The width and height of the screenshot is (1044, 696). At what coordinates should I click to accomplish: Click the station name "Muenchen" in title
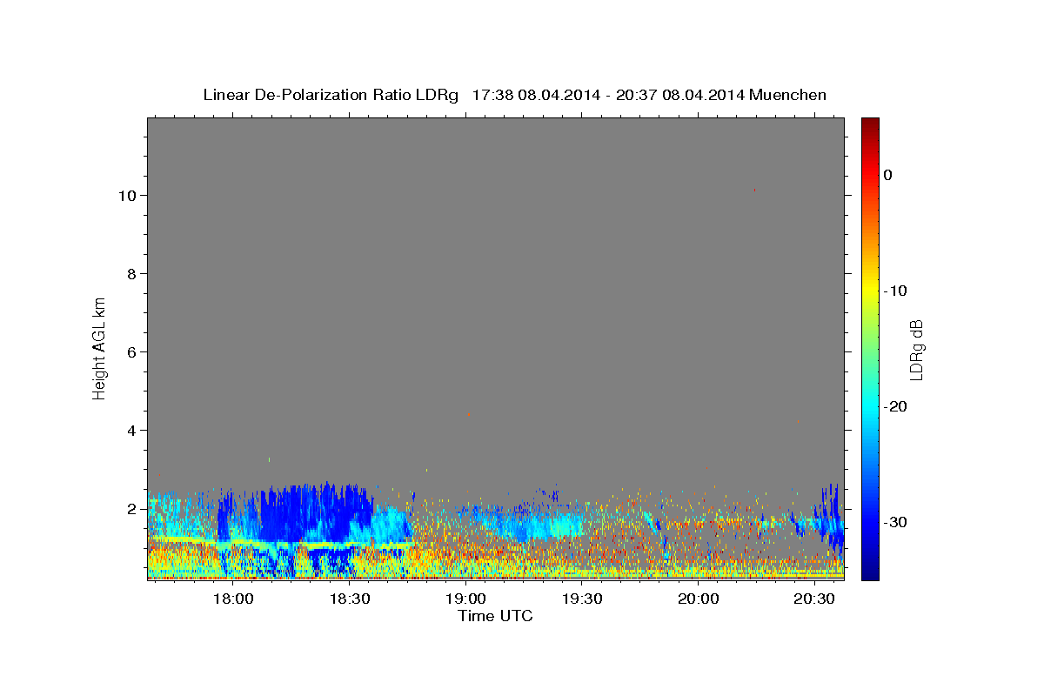pyautogui.click(x=788, y=95)
